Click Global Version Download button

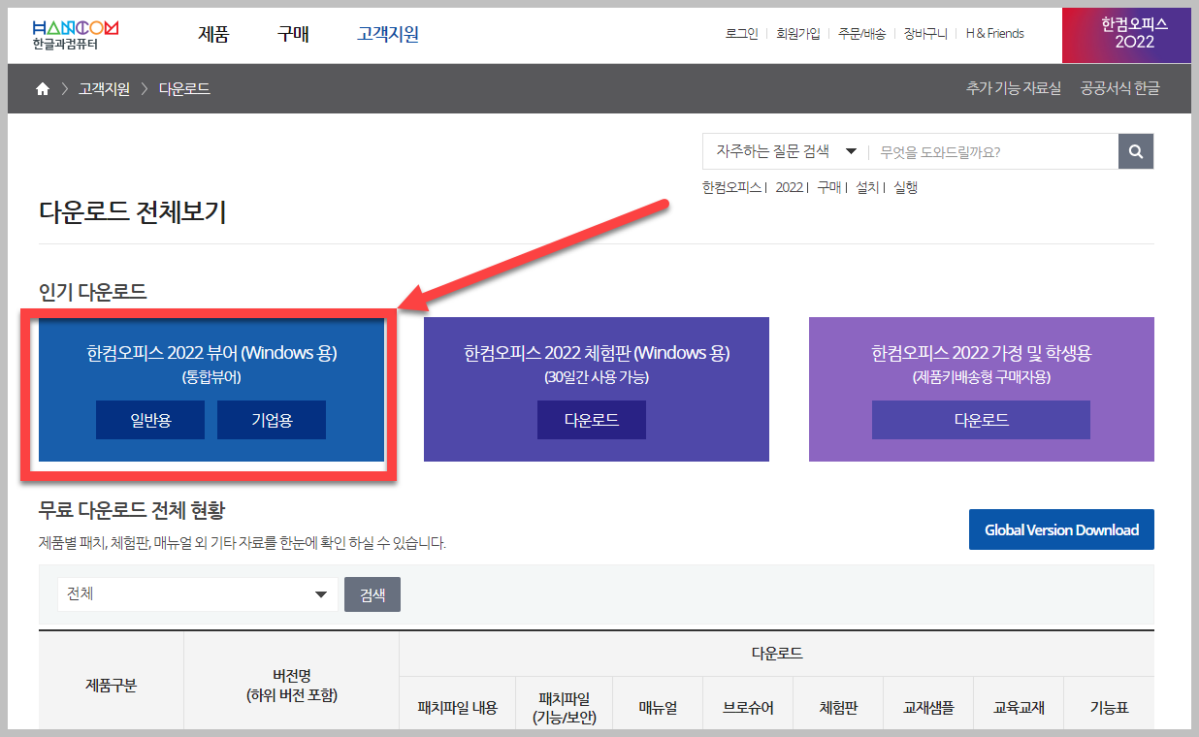click(x=1061, y=529)
